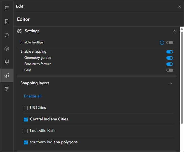
Task: Turn off Geometry guides toggle
Action: pyautogui.click(x=170, y=58)
